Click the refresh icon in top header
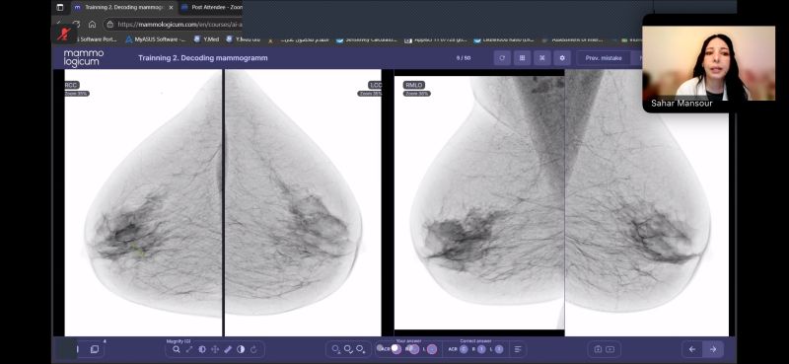This screenshot has height=364, width=789. tap(502, 58)
